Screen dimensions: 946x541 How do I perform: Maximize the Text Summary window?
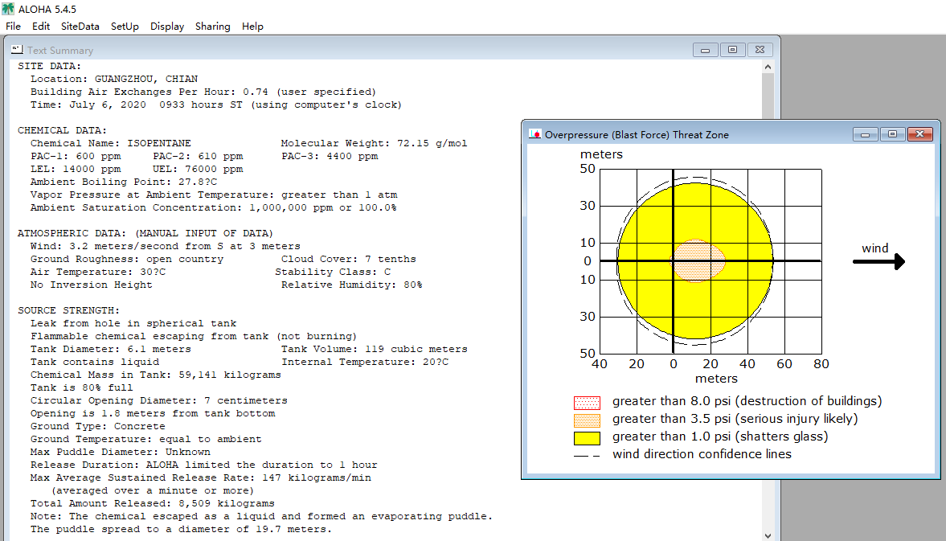[x=732, y=50]
